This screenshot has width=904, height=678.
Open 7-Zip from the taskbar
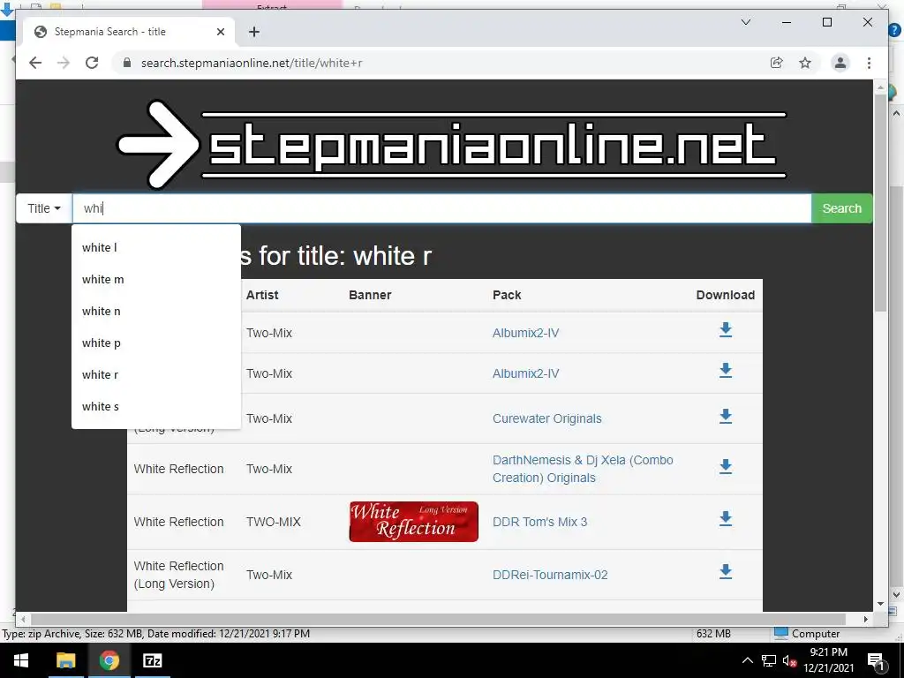click(152, 660)
